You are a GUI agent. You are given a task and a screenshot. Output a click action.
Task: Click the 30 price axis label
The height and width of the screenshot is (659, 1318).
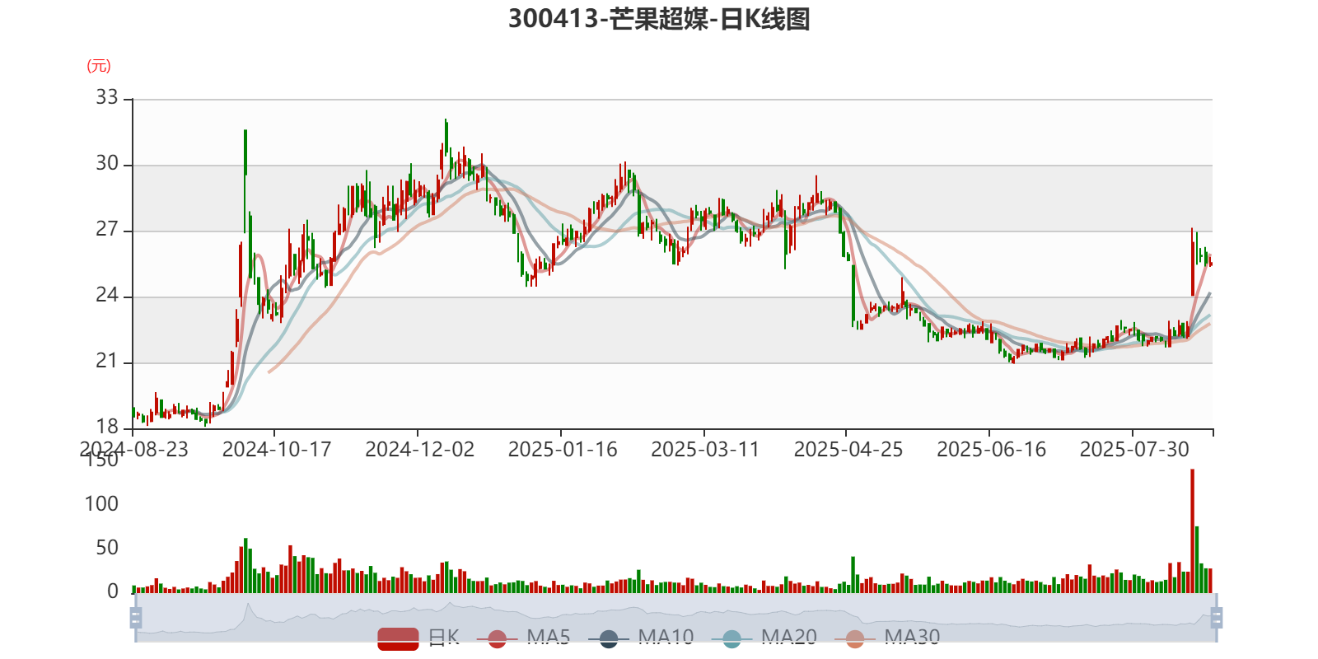[x=107, y=163]
